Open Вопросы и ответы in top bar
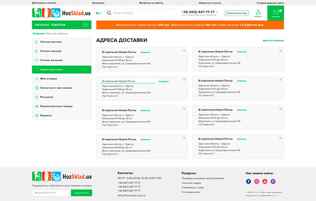316x201 pixels. tap(151, 3)
